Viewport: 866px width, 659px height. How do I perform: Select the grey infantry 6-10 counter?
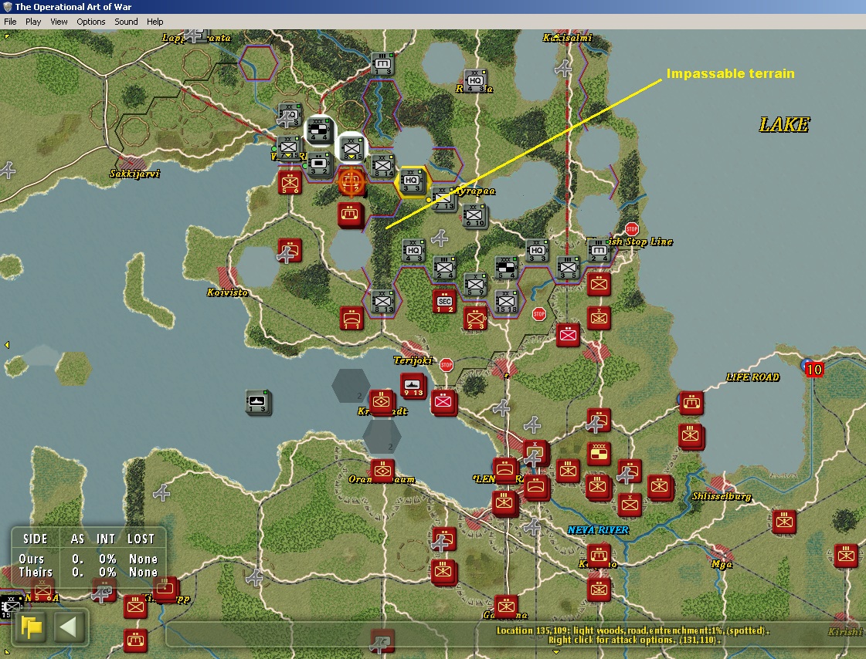pyautogui.click(x=474, y=215)
